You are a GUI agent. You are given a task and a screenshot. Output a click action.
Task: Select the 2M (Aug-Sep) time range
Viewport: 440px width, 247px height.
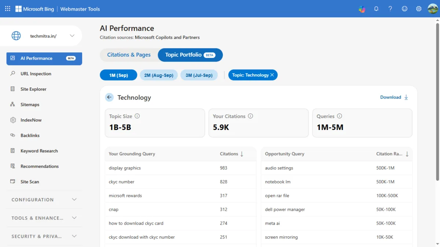(x=159, y=75)
